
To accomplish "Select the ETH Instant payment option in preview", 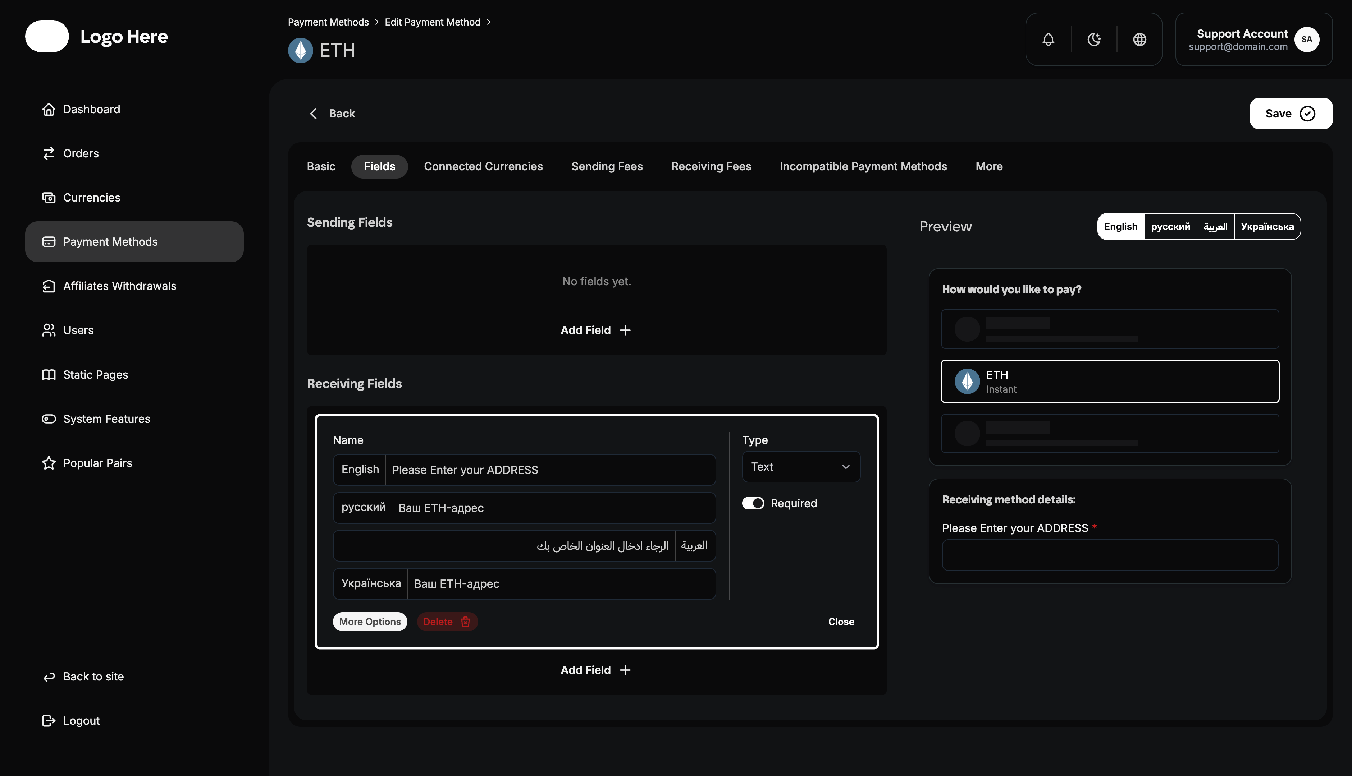I will pyautogui.click(x=1110, y=380).
